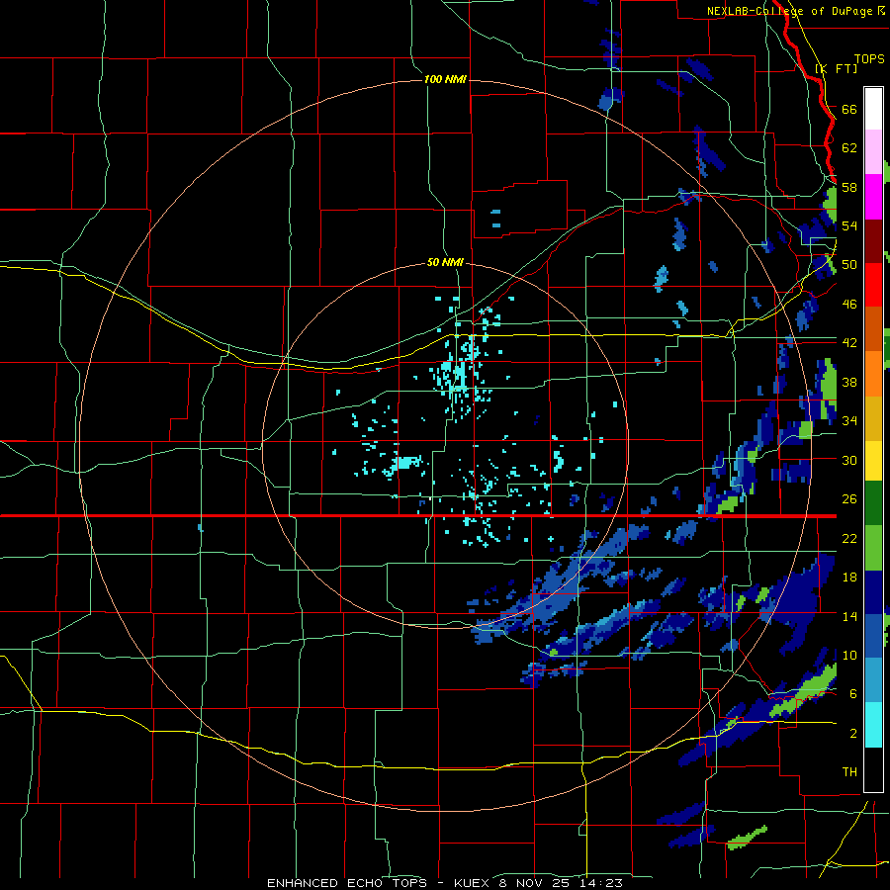Select the cyan legend swatch

point(873,725)
